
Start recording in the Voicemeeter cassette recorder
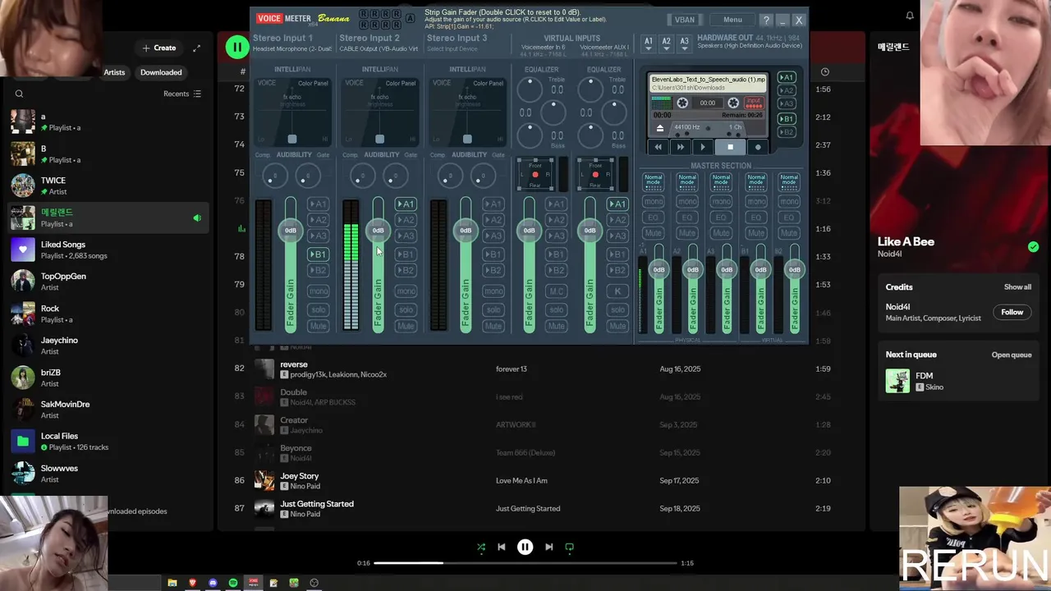click(758, 147)
